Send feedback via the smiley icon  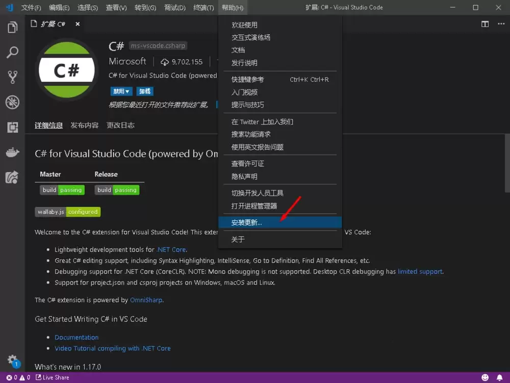tap(485, 377)
